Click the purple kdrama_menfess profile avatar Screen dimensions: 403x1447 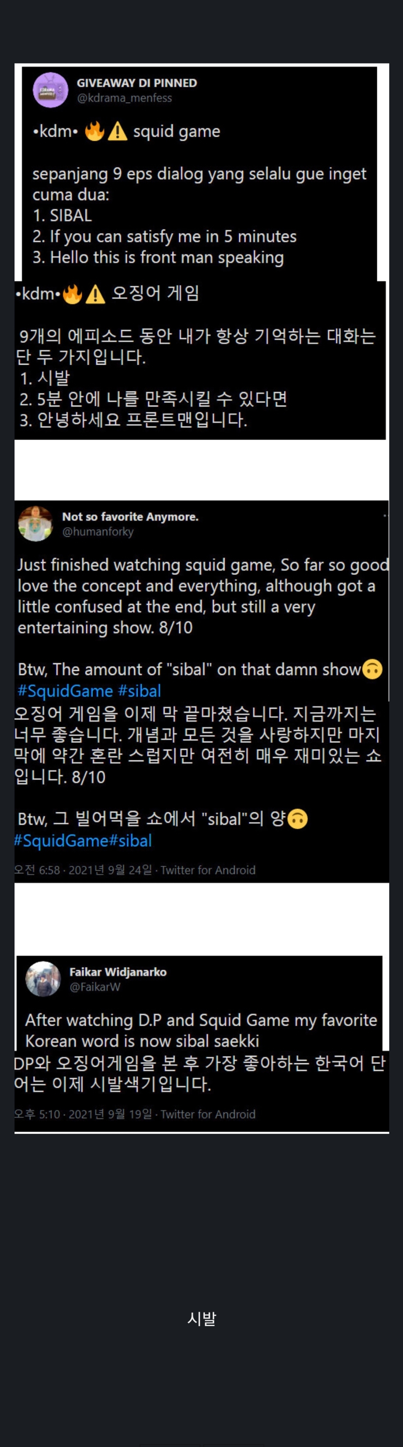pos(51,90)
